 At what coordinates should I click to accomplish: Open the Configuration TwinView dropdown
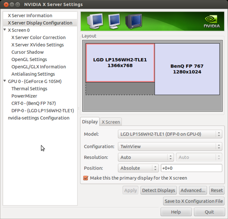(170, 146)
